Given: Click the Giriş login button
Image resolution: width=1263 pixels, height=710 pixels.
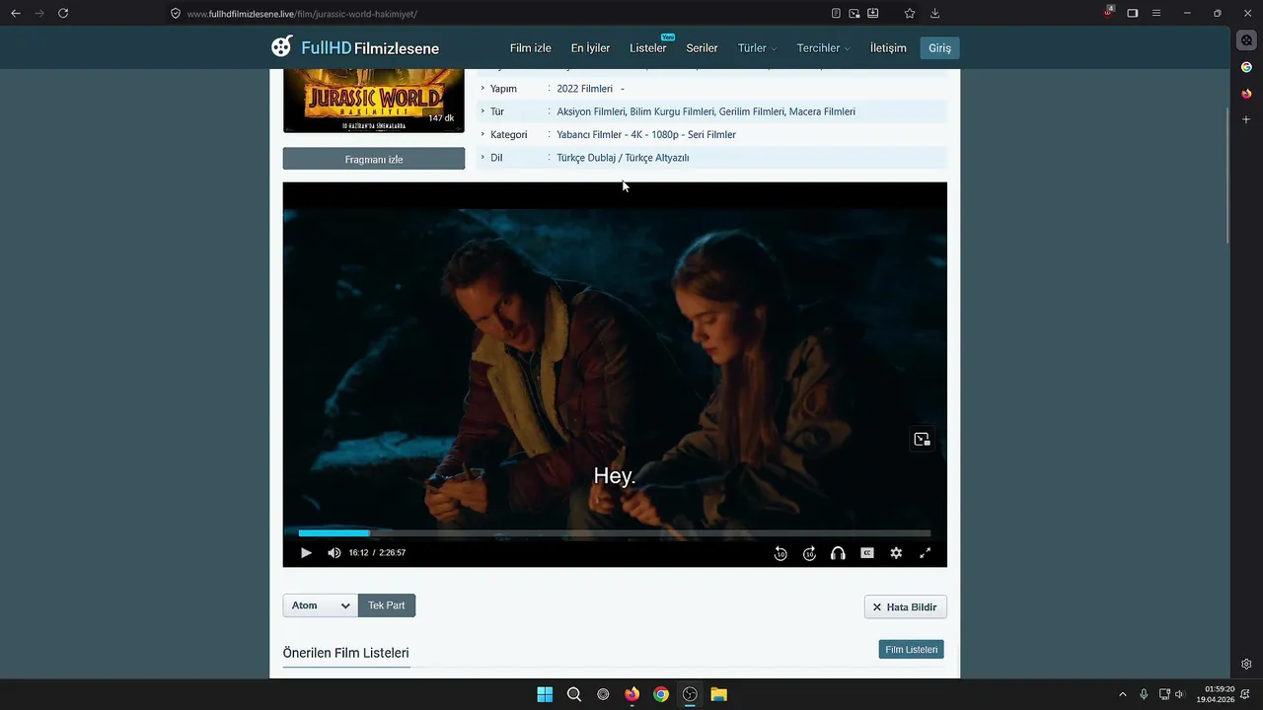Looking at the screenshot, I should click(939, 48).
